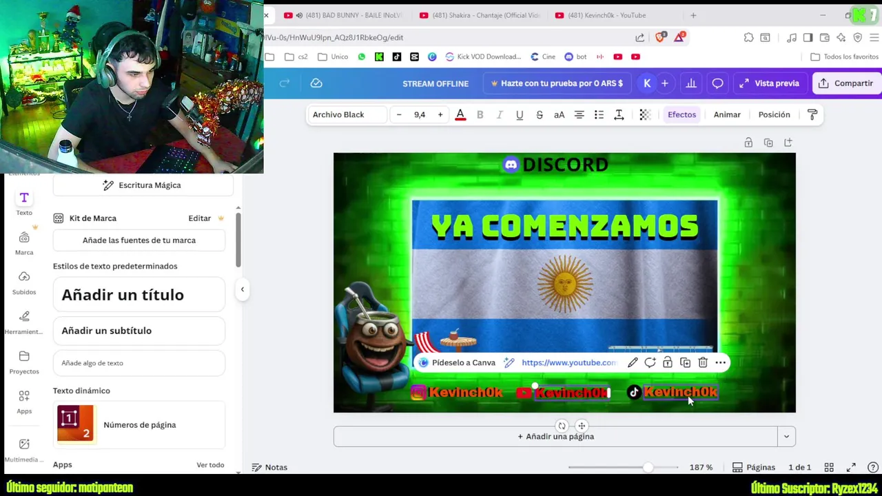Select the copy style paint roller
This screenshot has width=882, height=496.
[812, 115]
